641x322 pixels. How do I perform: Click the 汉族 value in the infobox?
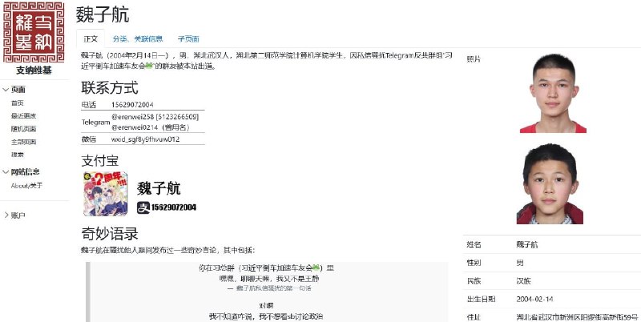click(x=524, y=280)
